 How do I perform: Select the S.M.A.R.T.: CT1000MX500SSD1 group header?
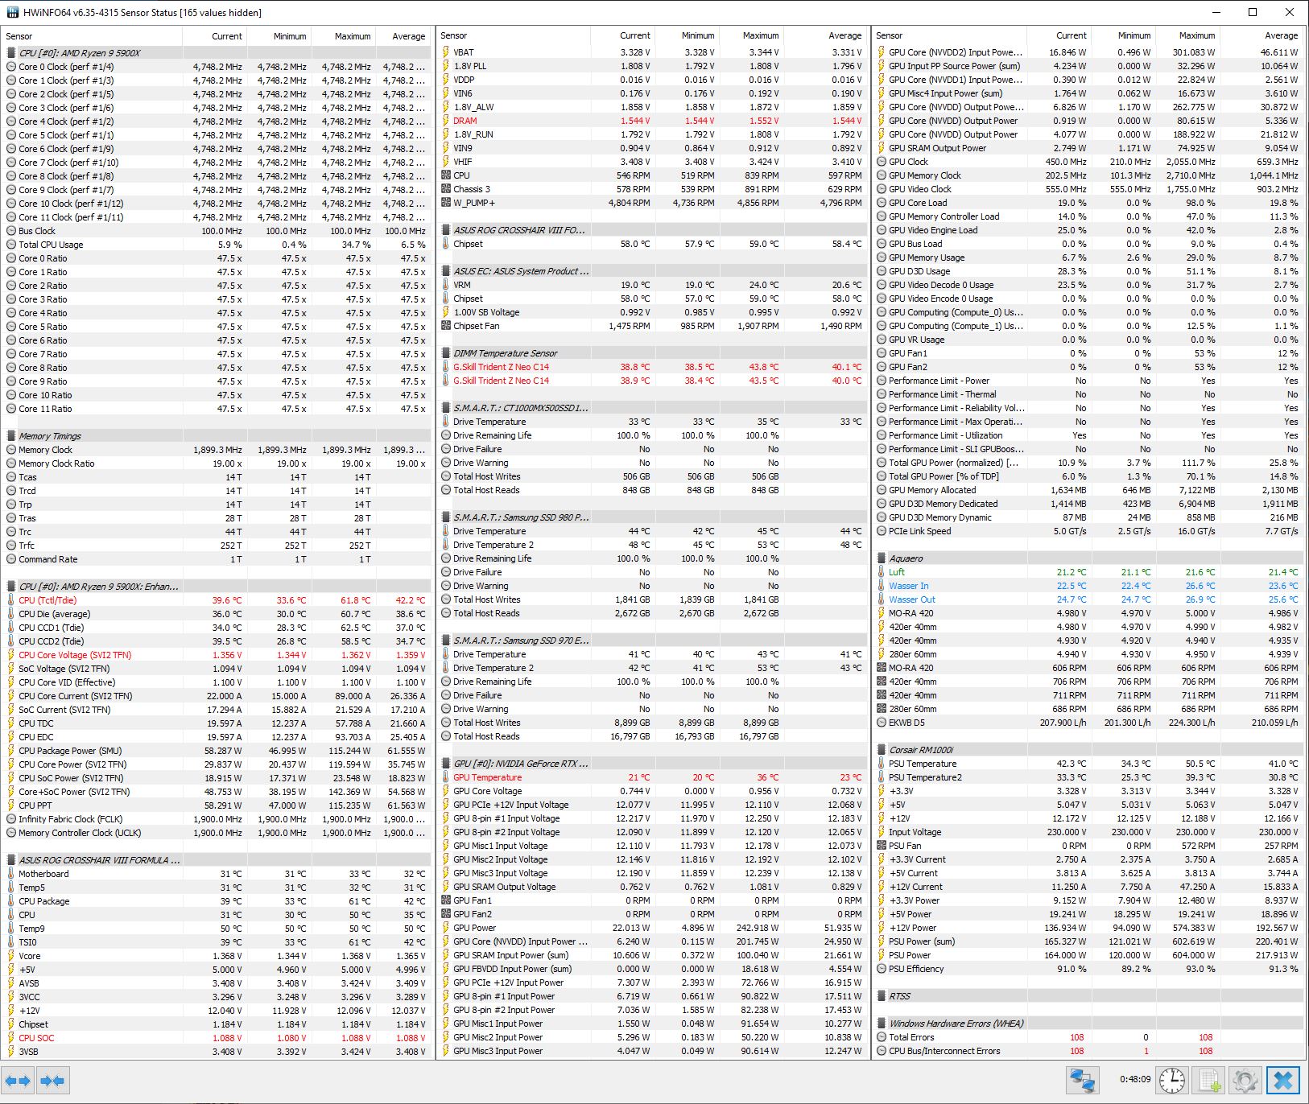[x=652, y=408]
